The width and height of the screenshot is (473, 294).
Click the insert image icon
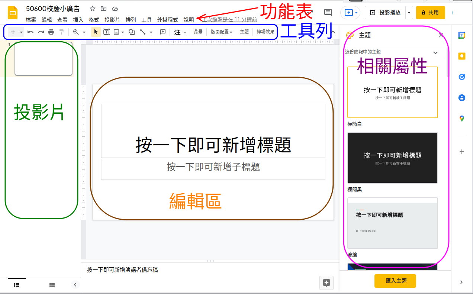116,32
